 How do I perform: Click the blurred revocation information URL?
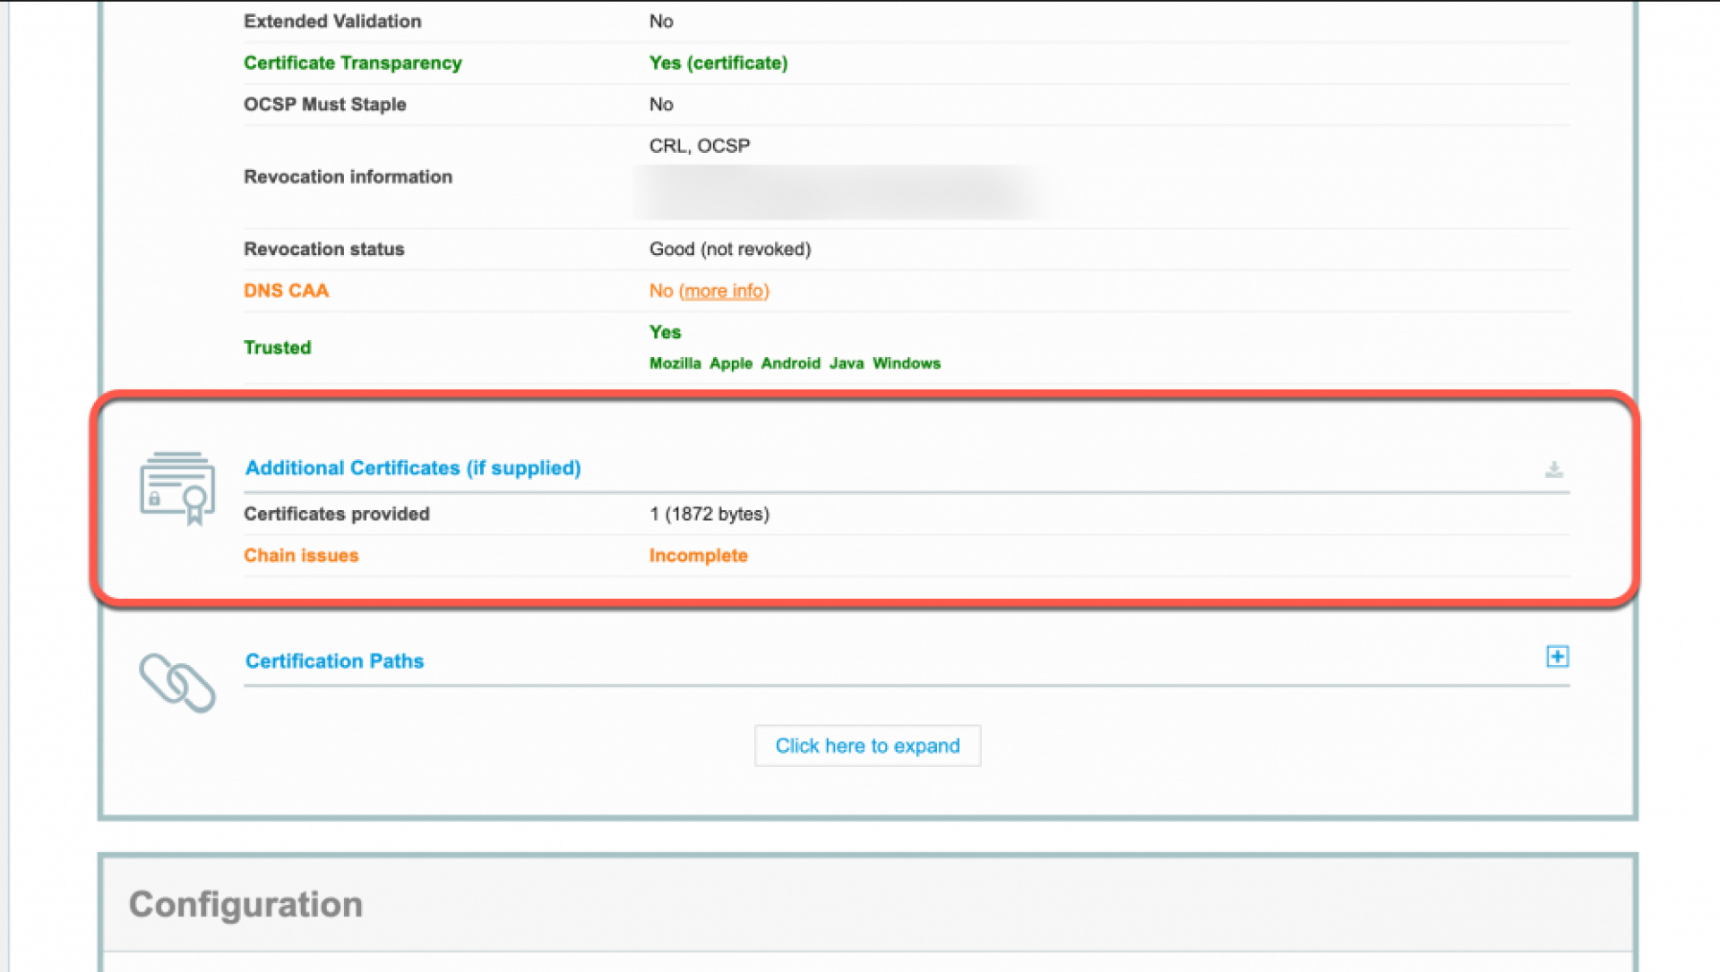click(x=838, y=192)
